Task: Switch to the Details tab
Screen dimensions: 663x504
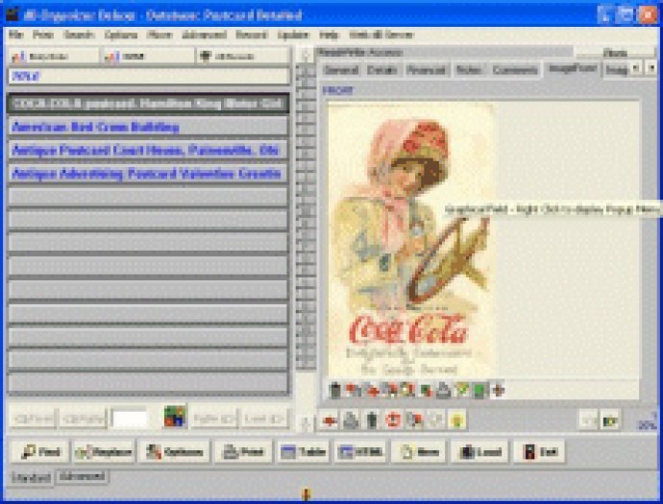Action: tap(381, 70)
